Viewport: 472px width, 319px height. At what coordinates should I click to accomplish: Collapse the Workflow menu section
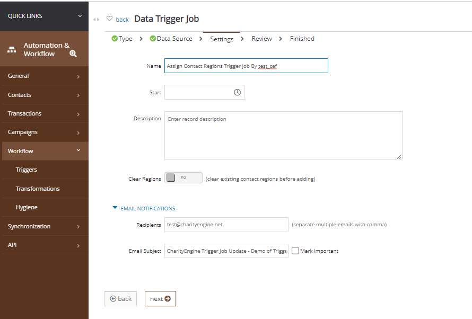[x=45, y=151]
